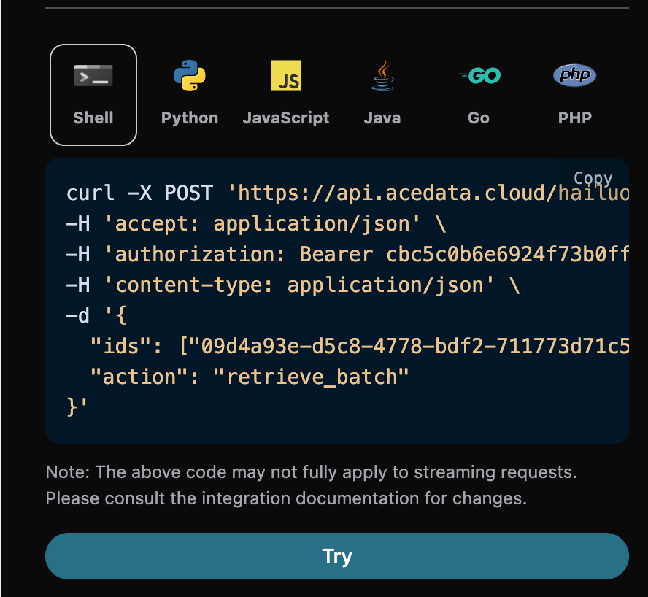Click the accept application/json header line
Screen dimensions: 648x597
pos(255,224)
